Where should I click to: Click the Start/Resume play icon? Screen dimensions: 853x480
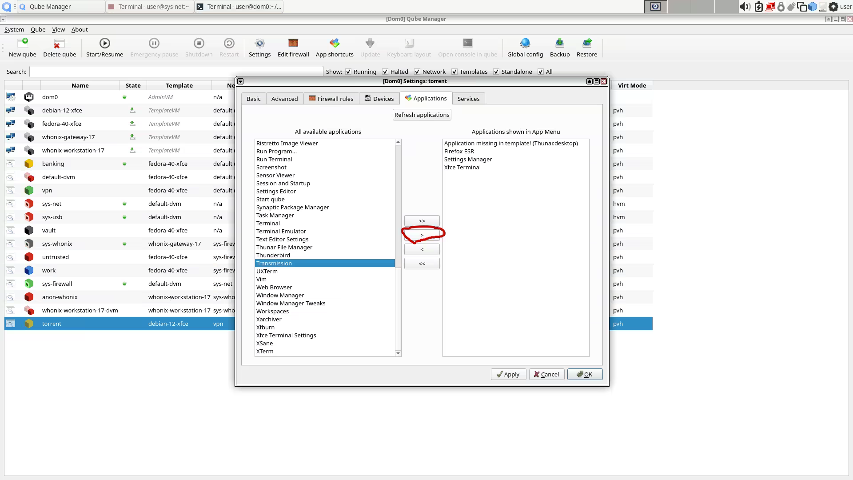point(104,43)
